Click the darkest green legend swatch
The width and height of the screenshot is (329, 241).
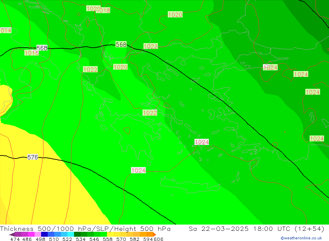point(77,234)
